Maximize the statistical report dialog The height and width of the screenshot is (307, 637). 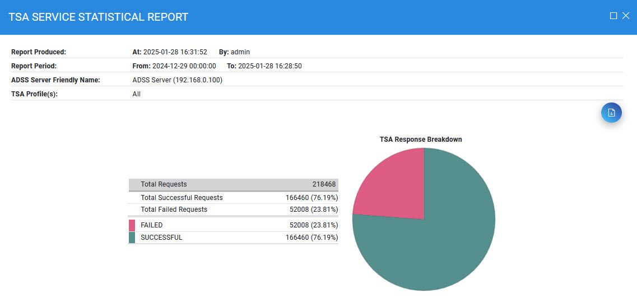[613, 16]
